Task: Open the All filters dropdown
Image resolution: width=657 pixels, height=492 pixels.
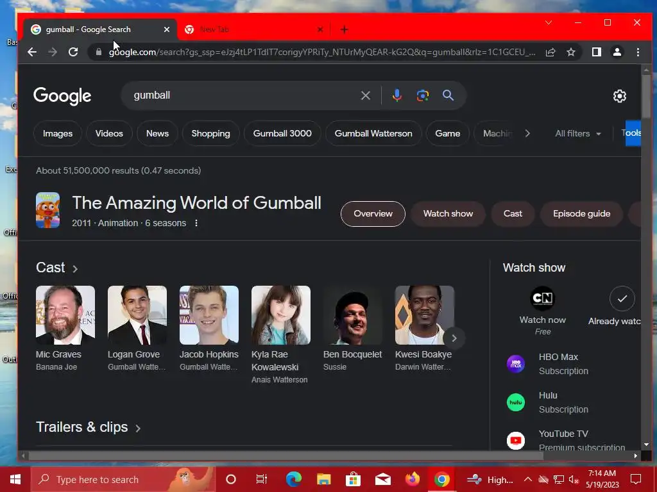Action: click(578, 133)
